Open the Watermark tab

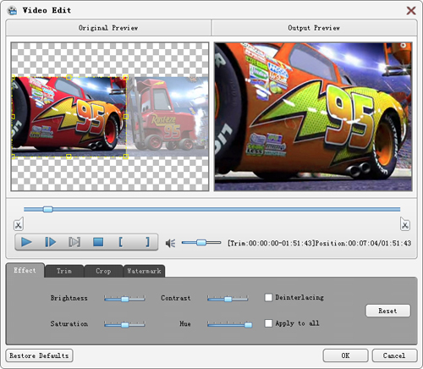144,271
